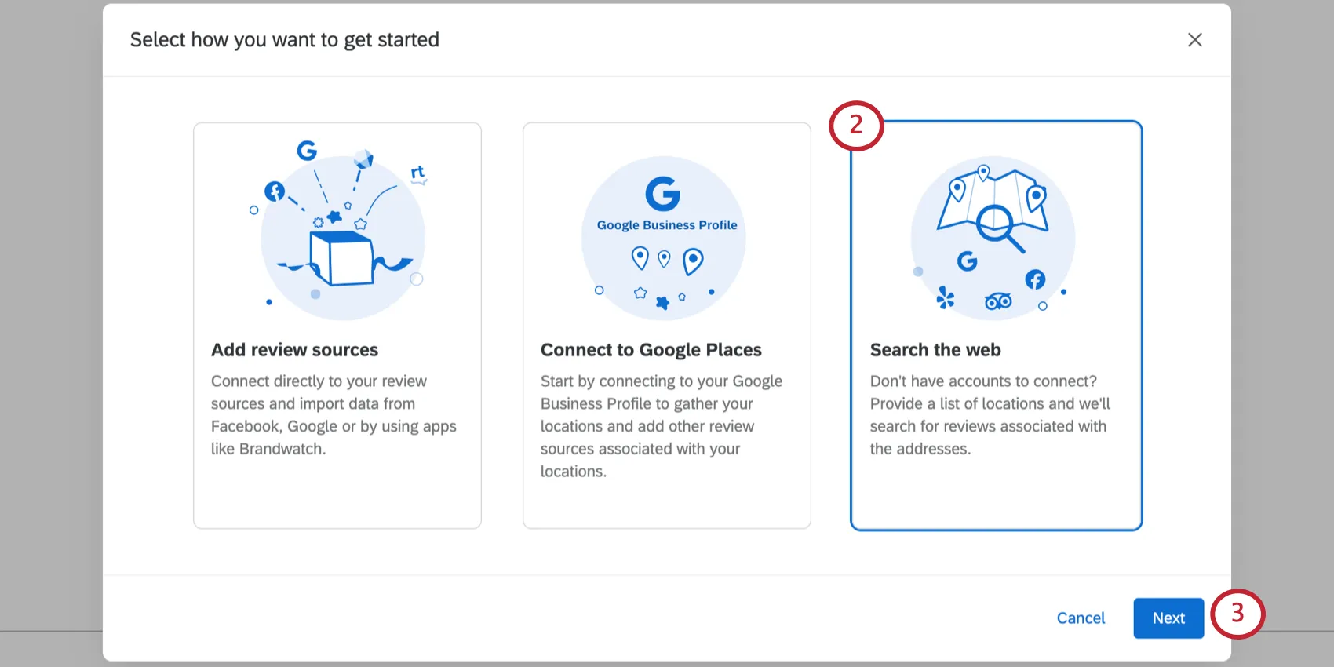Image resolution: width=1334 pixels, height=667 pixels.
Task: Click the Tripadvisor owl icon
Action: (x=998, y=301)
